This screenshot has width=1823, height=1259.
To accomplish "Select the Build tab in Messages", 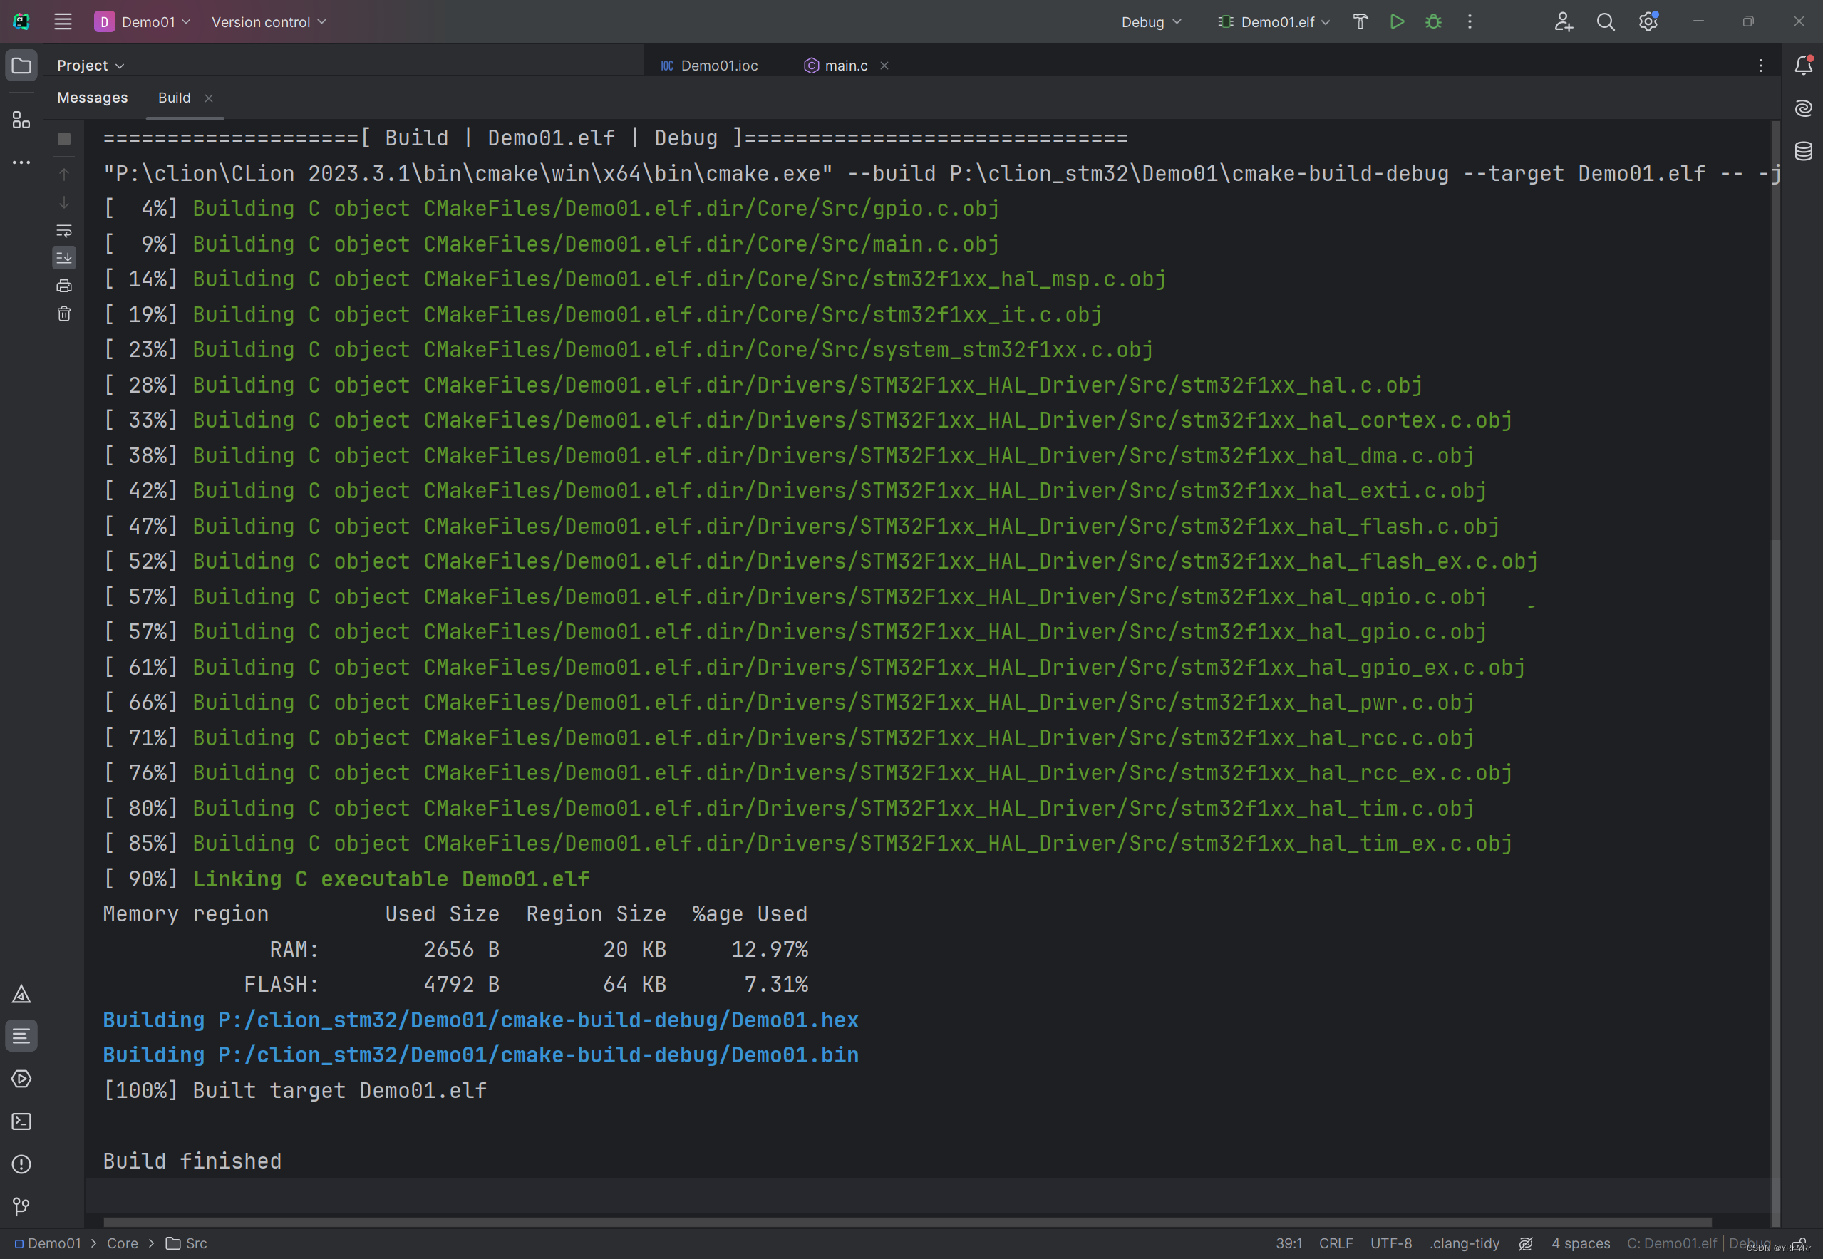I will 175,98.
